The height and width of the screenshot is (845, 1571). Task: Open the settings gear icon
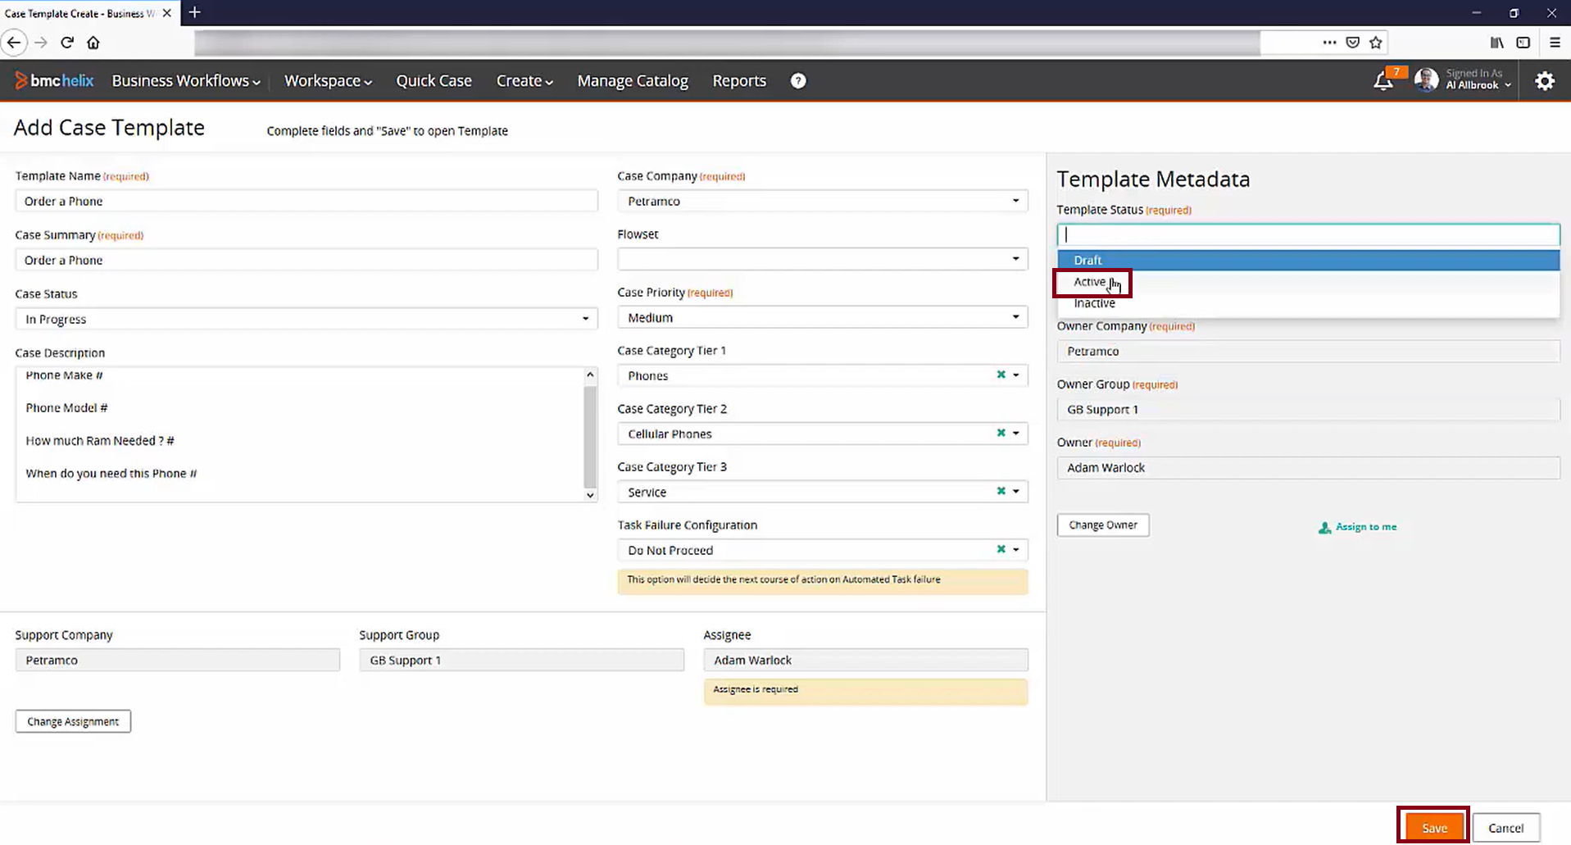coord(1545,80)
